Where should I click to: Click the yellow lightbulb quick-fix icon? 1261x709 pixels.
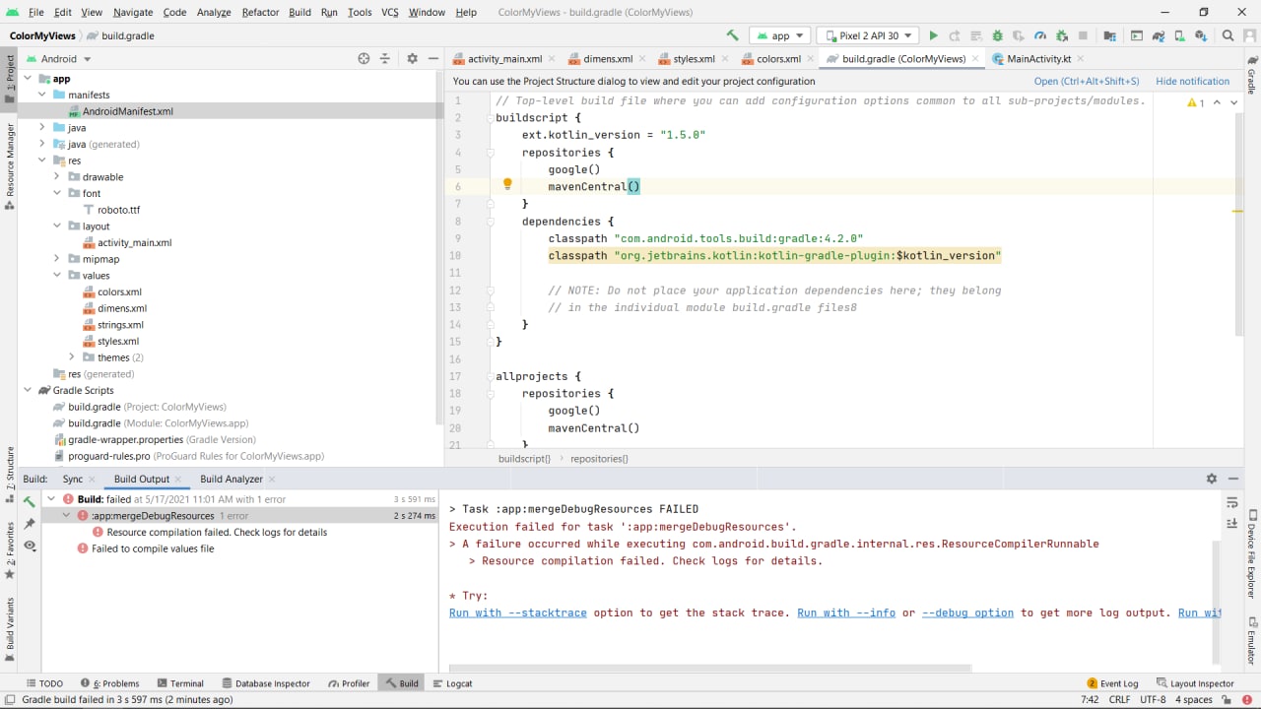coord(507,184)
